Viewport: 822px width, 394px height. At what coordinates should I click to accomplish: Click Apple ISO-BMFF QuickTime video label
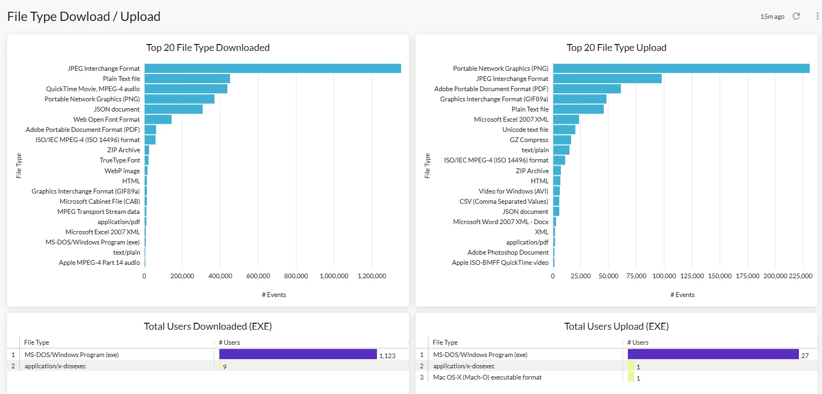pos(500,262)
